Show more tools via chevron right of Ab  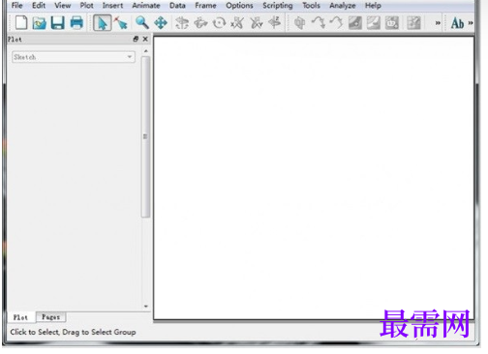click(x=471, y=23)
